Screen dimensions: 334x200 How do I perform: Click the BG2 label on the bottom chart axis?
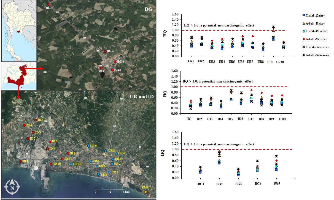(219, 183)
